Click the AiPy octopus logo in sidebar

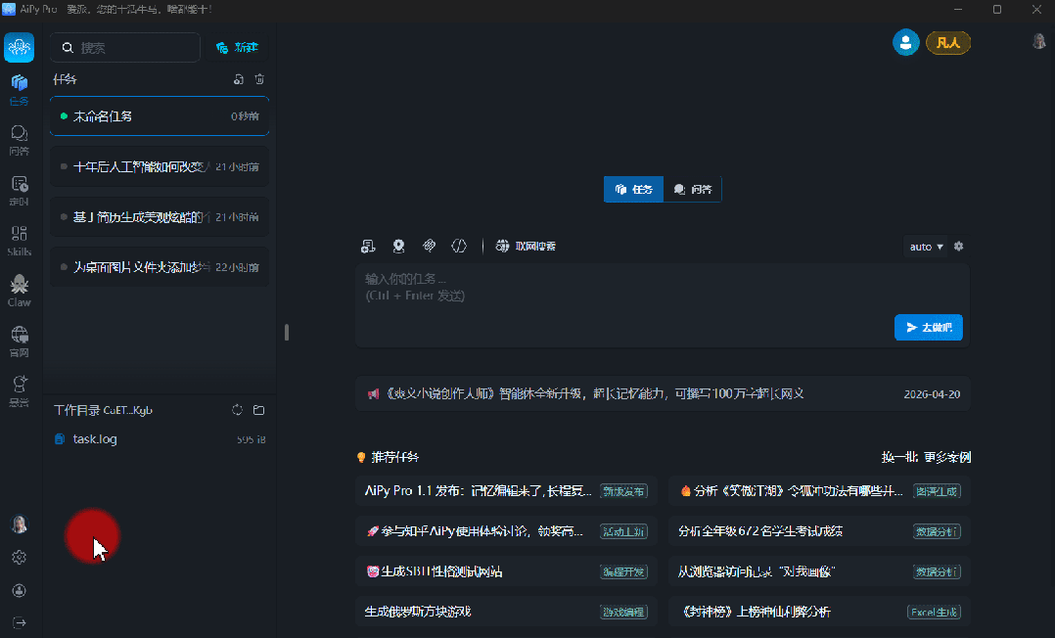(19, 47)
